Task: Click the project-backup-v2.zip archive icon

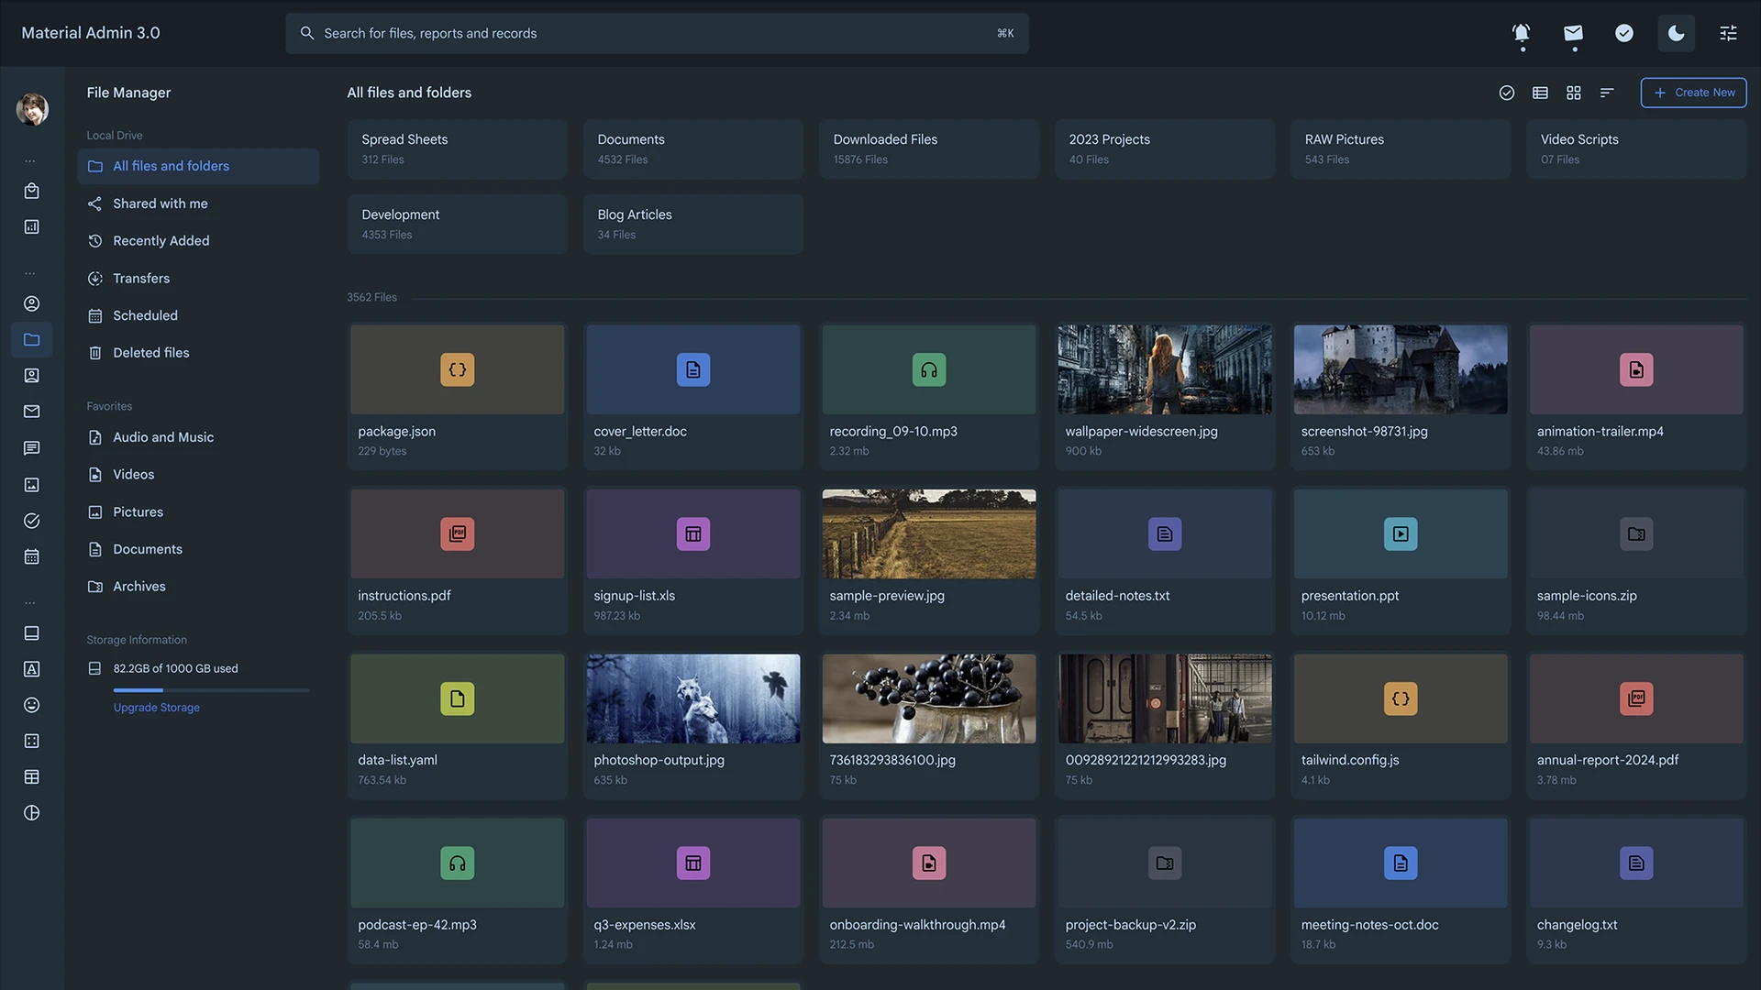Action: point(1164,863)
